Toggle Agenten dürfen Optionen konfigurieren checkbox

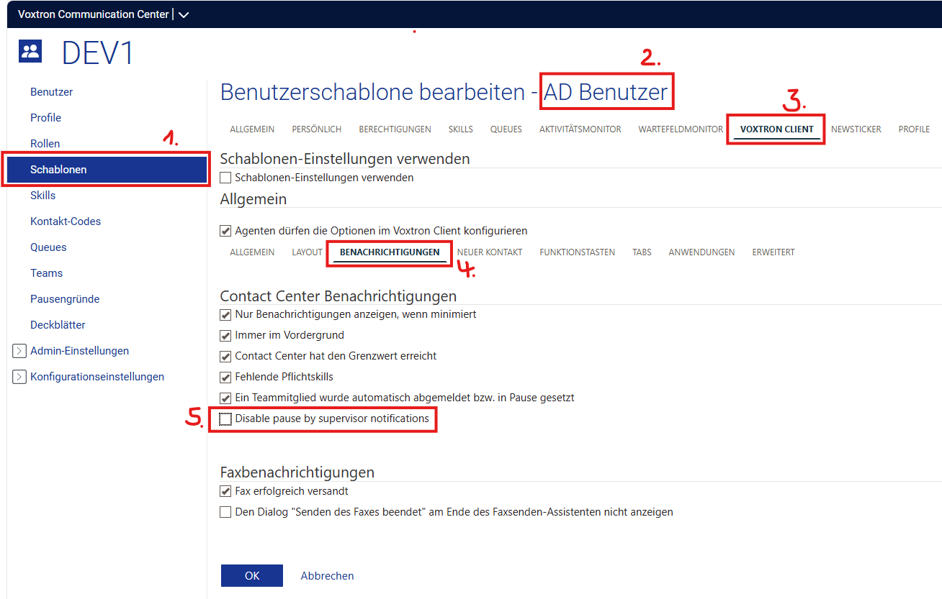[x=226, y=232]
